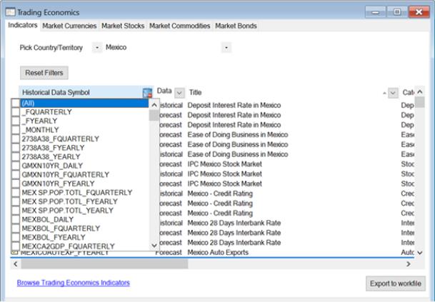435x302 pixels.
Task: Click the Trading Economics title bar icon
Action: (x=9, y=12)
